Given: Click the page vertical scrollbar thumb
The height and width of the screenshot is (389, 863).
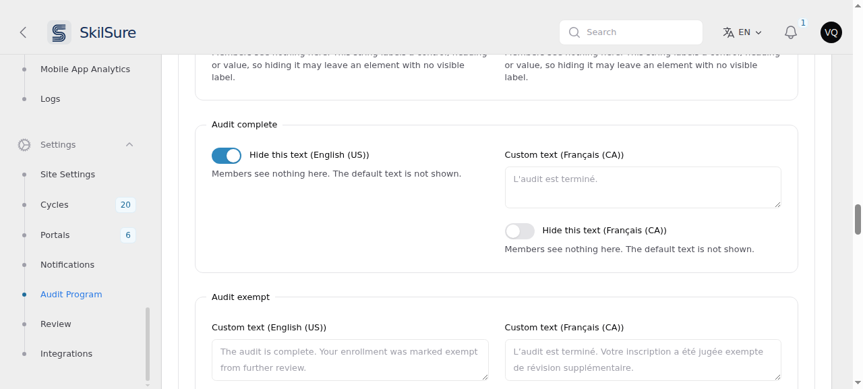Looking at the screenshot, I should pos(858,220).
